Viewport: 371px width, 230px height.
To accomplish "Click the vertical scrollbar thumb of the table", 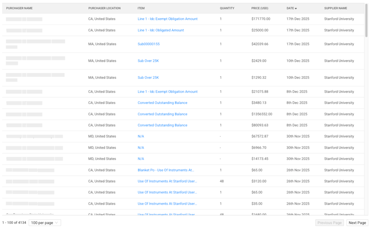I will 366,20.
